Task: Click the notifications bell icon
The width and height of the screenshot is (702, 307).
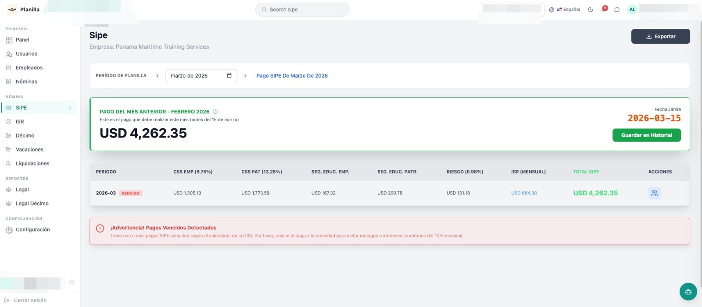Action: point(604,10)
